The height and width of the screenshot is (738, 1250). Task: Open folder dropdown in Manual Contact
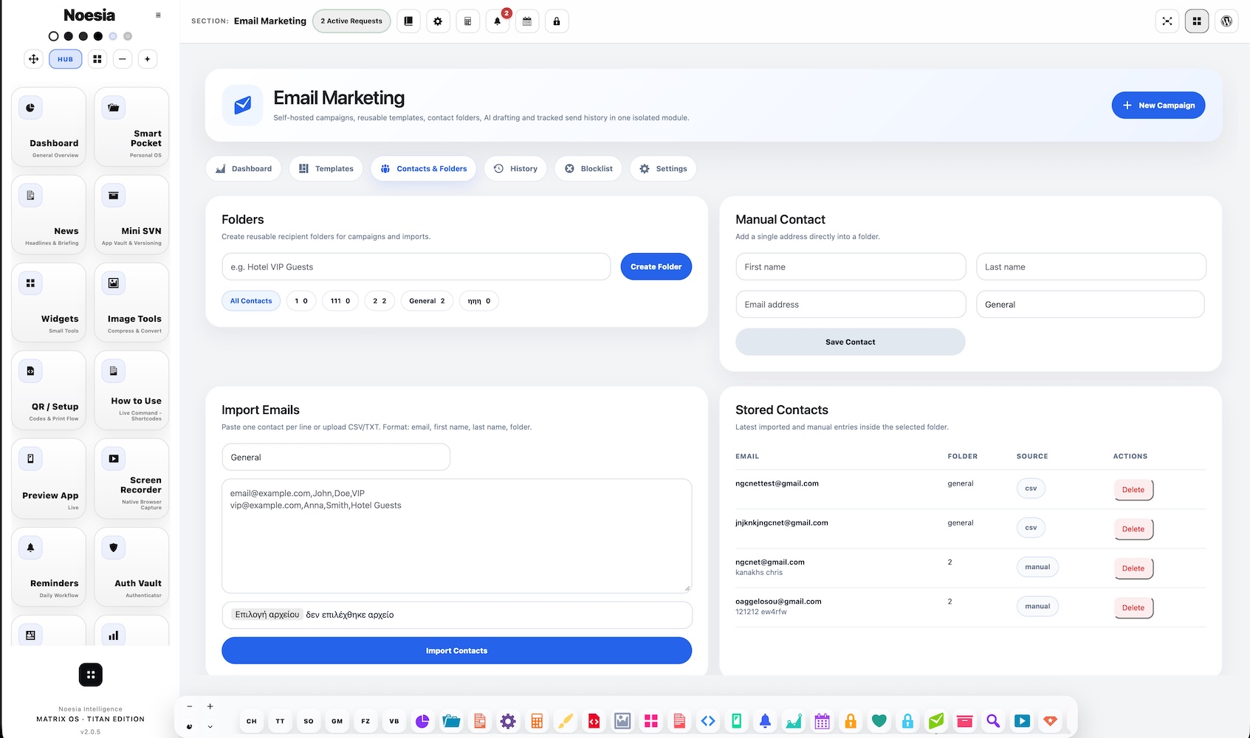[1091, 305]
